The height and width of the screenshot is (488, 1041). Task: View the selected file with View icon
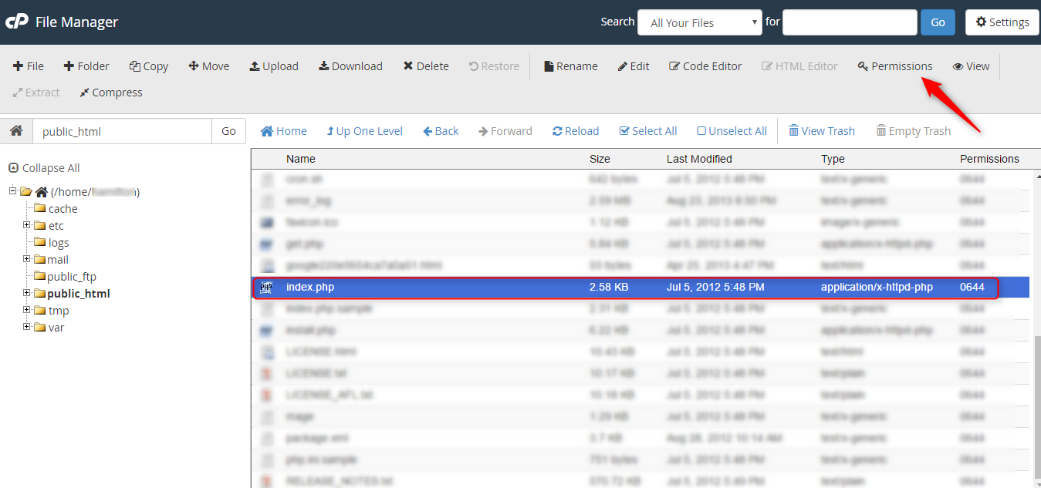pyautogui.click(x=970, y=66)
